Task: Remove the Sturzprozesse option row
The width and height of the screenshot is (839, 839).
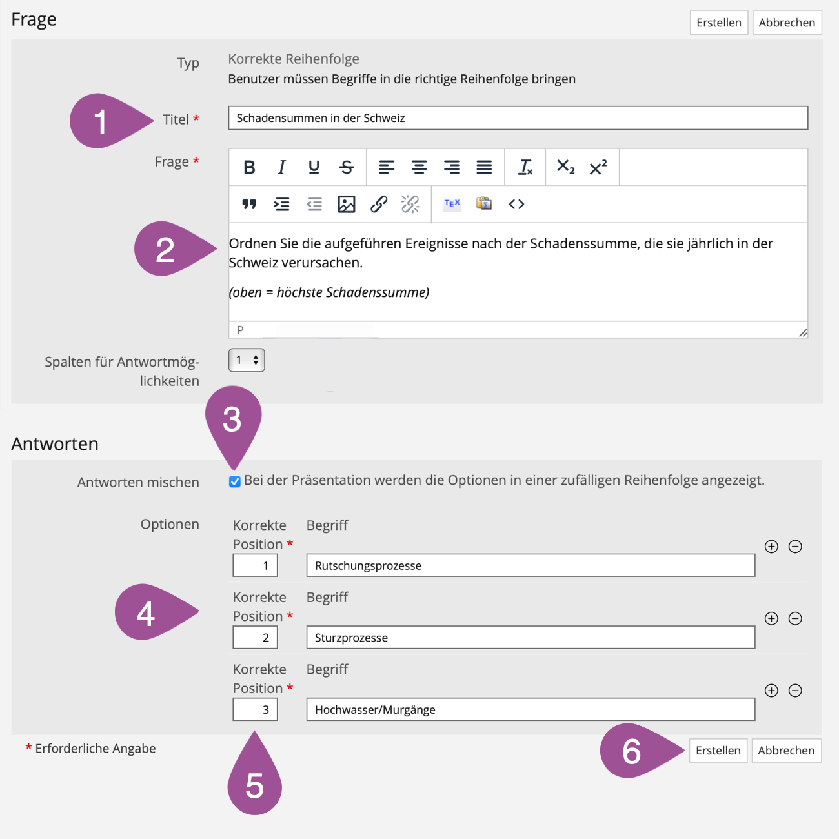Action: point(796,619)
